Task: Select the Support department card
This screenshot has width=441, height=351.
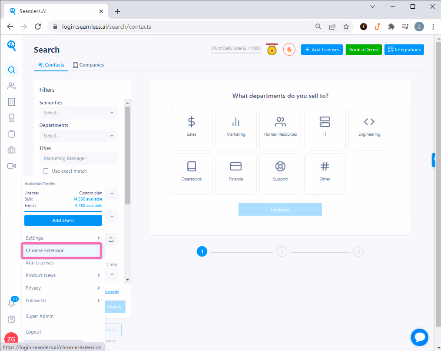Action: tap(280, 174)
